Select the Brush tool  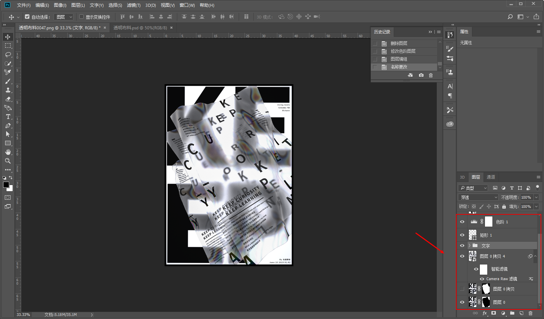click(8, 81)
